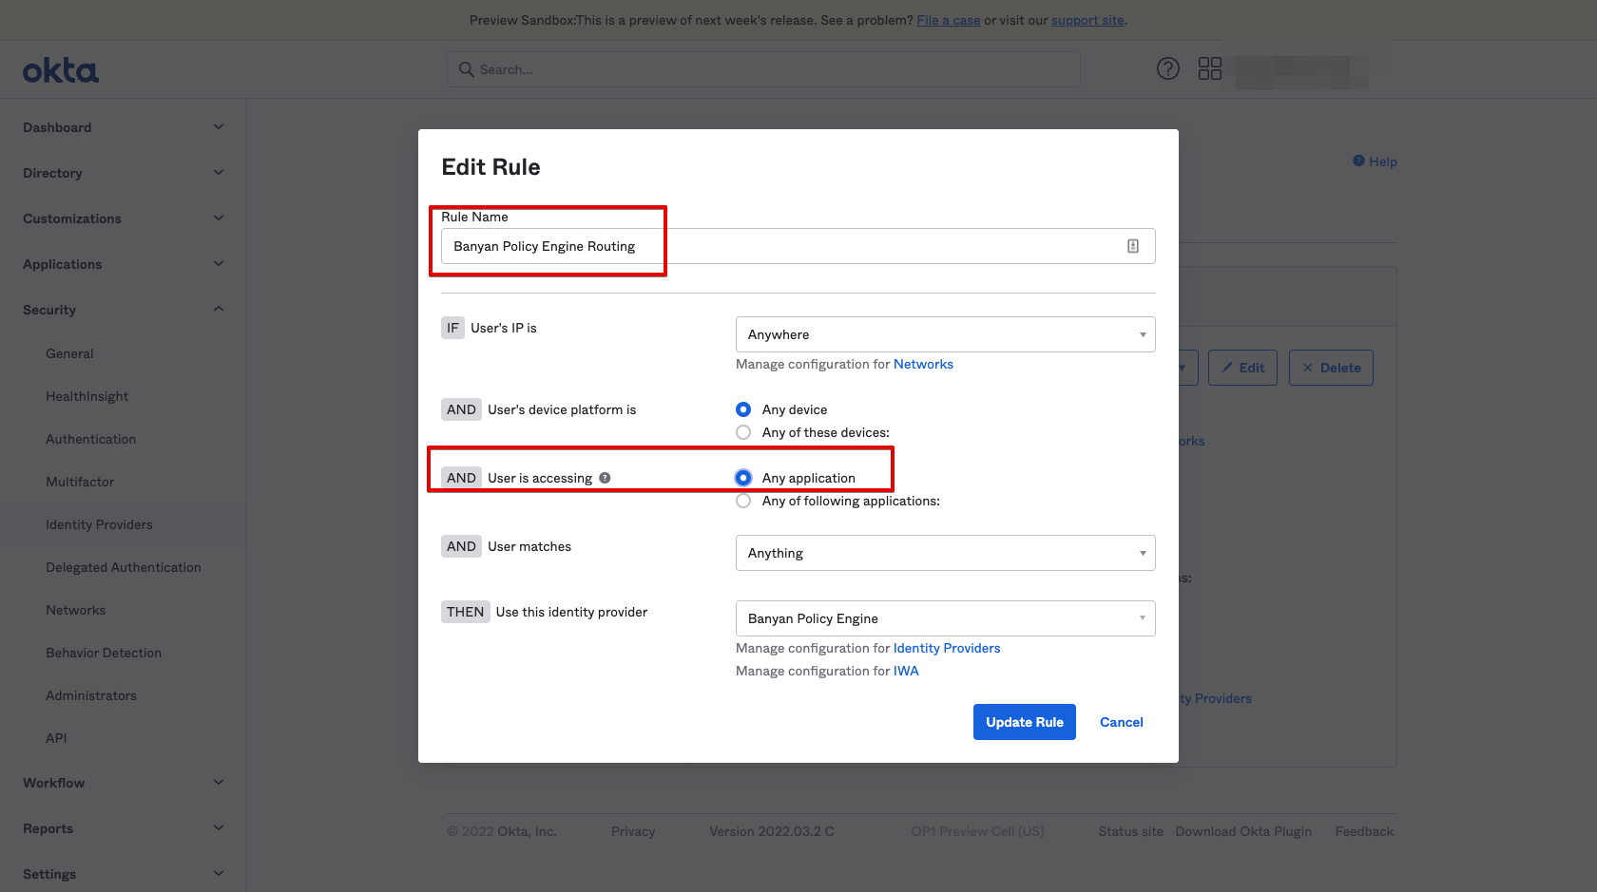
Task: Open the User's IP Anywhere dropdown
Action: coord(945,334)
